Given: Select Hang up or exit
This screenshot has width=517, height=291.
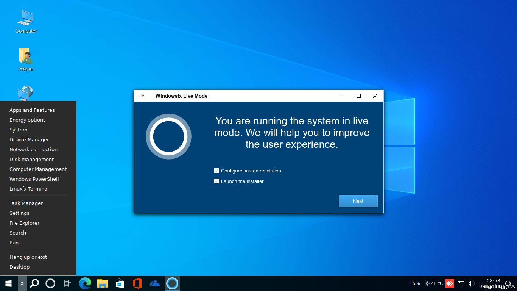Looking at the screenshot, I should (x=28, y=257).
